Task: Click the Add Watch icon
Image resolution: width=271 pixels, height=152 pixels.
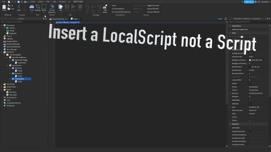Action: point(105,7)
